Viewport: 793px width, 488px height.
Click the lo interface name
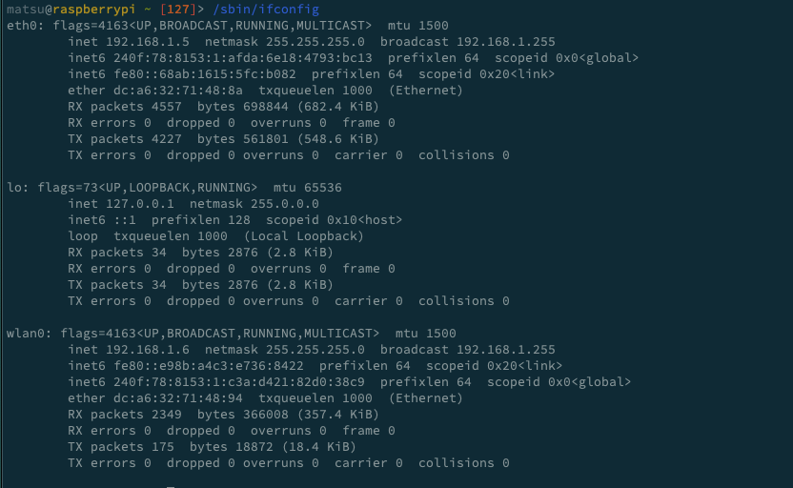click(x=13, y=187)
